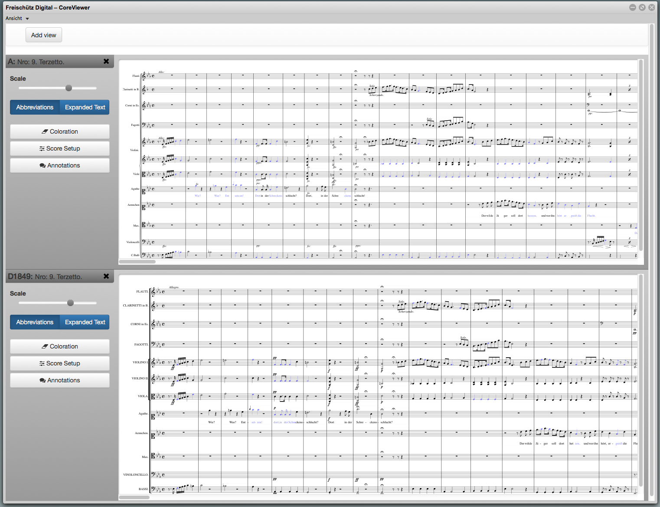Open Annotations in panel D1849

(60, 380)
